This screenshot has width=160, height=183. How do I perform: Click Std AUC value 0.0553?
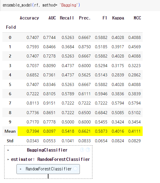point(49,141)
